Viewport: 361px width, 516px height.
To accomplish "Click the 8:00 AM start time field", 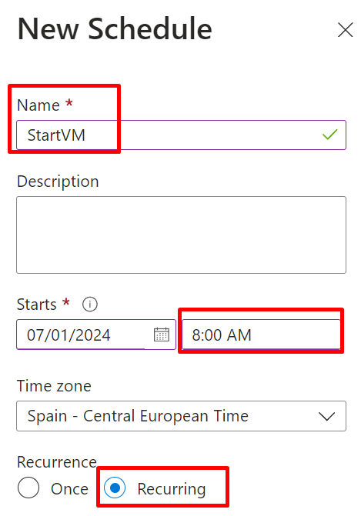I will tap(261, 335).
